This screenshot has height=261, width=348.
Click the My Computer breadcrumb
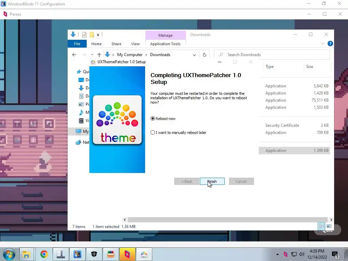130,55
